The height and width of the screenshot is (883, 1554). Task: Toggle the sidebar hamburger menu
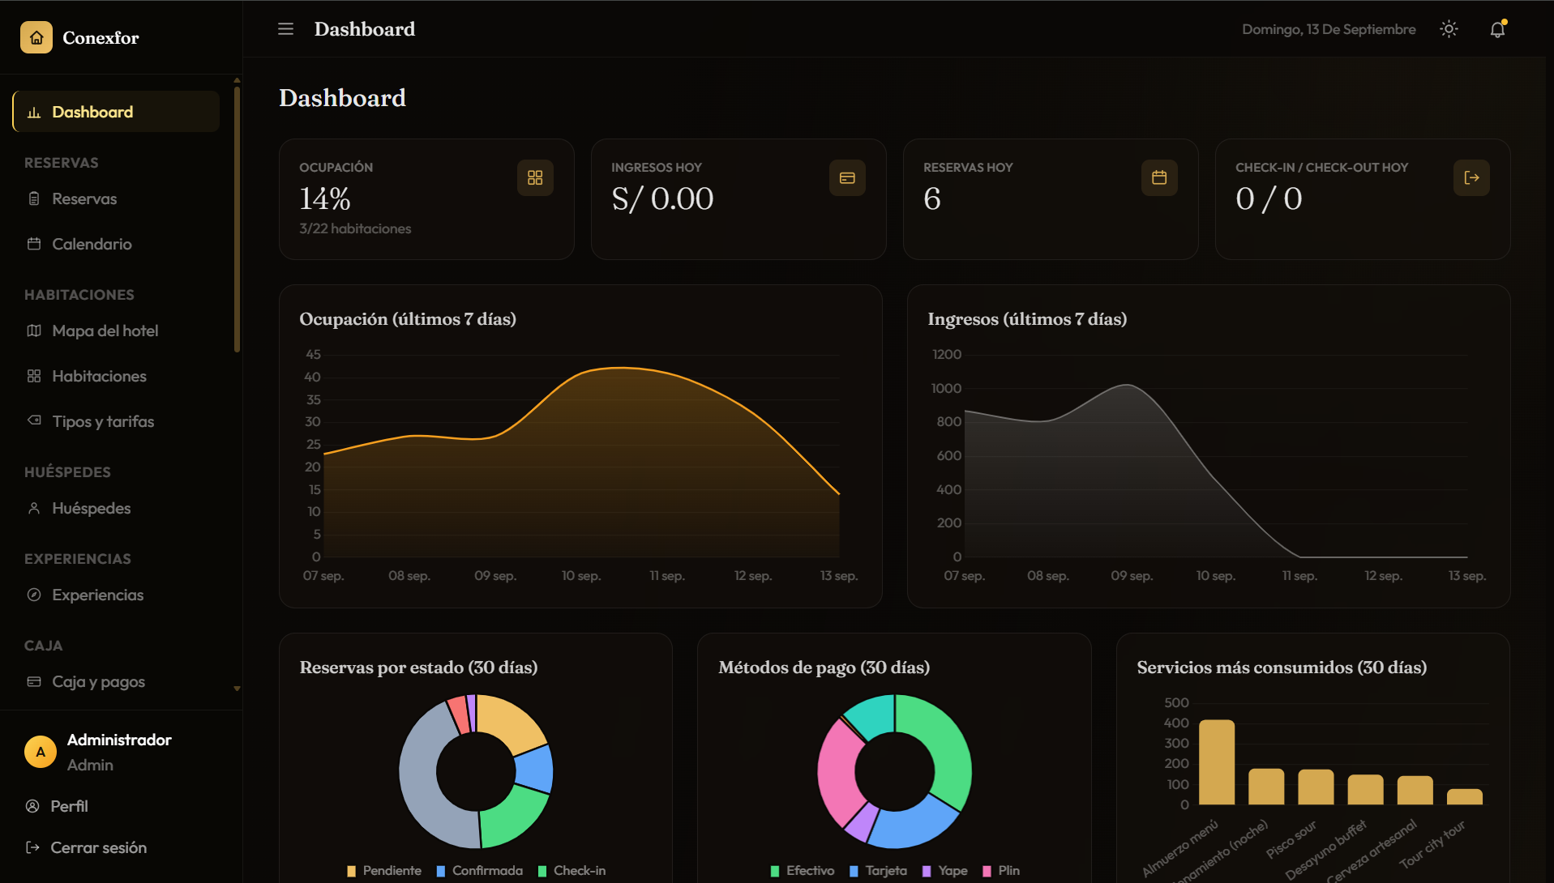(285, 29)
